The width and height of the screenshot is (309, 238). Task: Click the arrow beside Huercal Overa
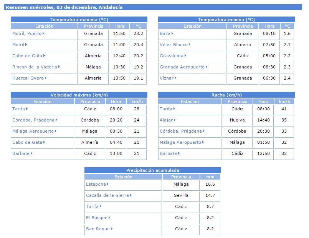tap(46, 78)
